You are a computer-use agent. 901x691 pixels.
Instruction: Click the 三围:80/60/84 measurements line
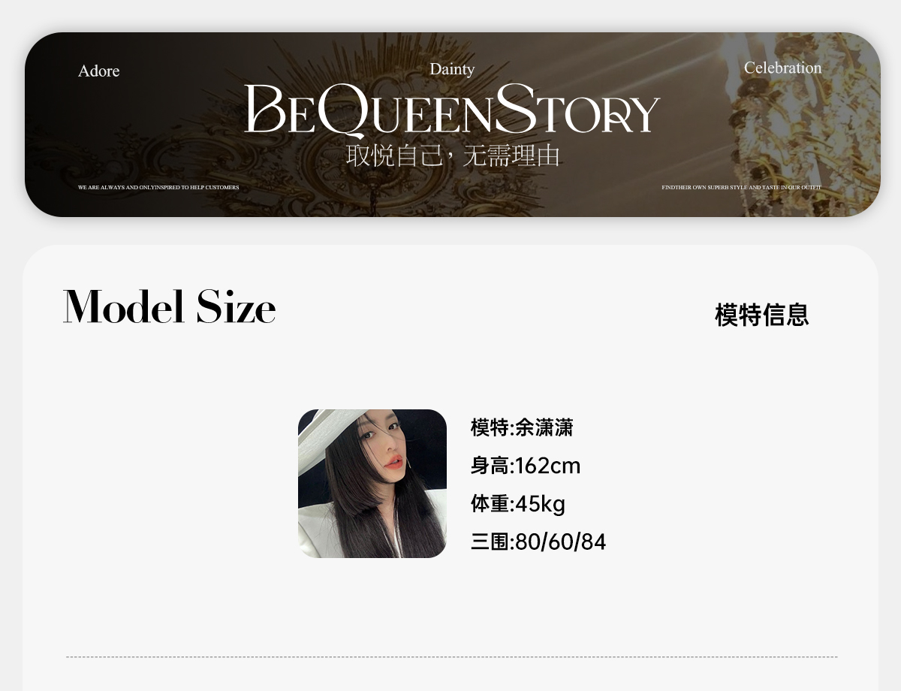click(x=538, y=542)
